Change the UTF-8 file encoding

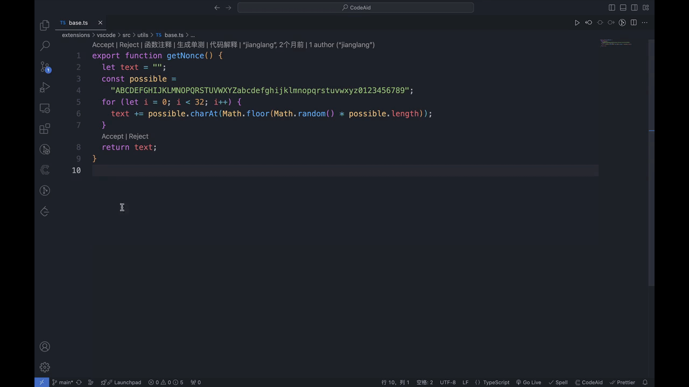[448, 382]
